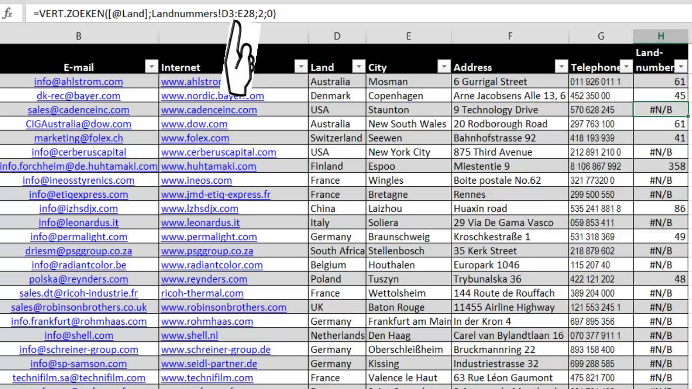Select the Netherlands cell

pos(337,335)
